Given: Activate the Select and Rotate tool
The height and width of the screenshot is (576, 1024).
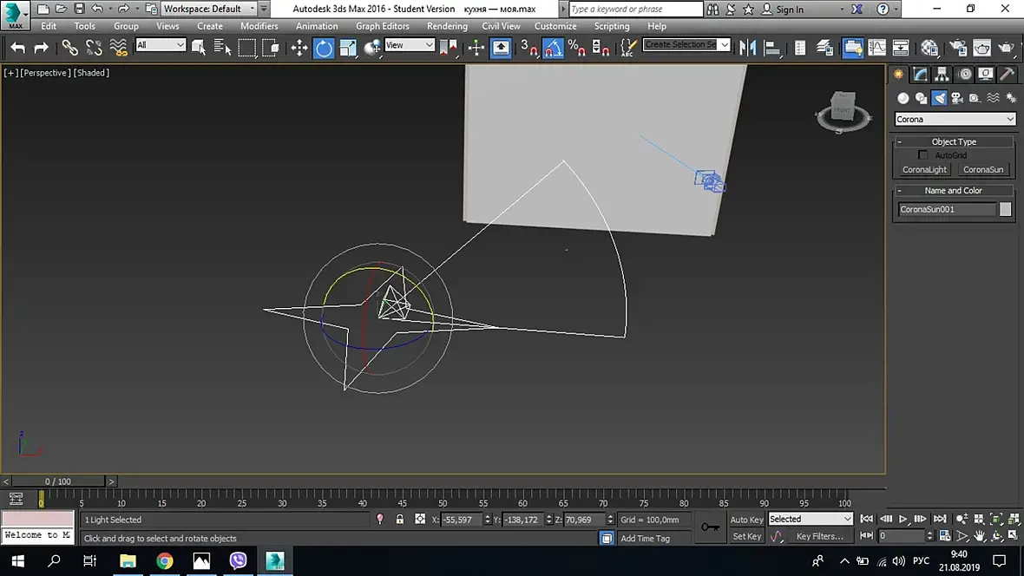Looking at the screenshot, I should (x=324, y=48).
